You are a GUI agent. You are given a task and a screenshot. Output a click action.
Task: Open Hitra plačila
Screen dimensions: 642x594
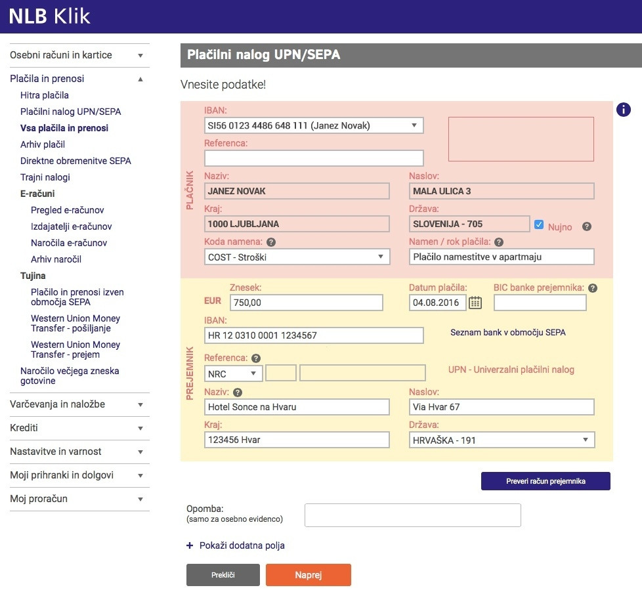click(44, 95)
